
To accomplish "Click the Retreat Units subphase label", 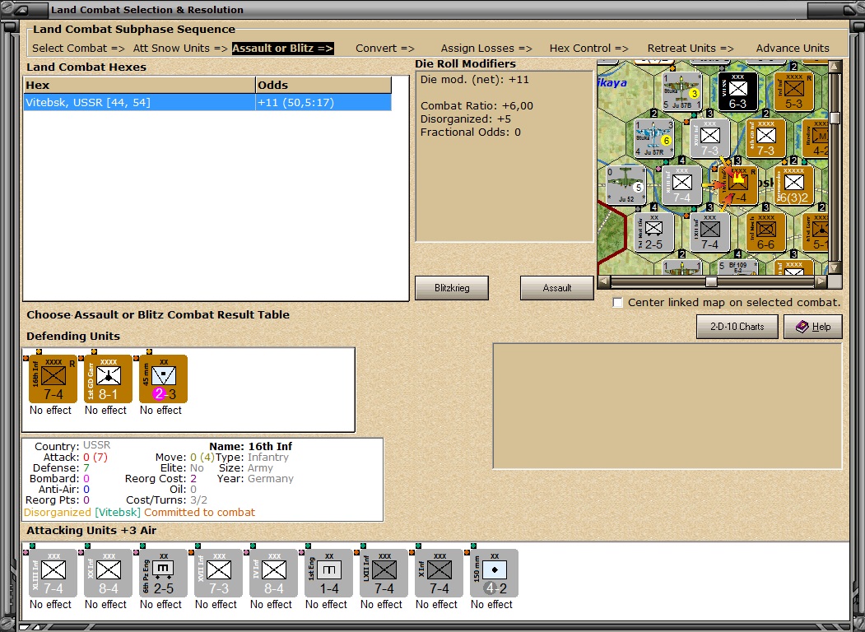I will click(691, 48).
